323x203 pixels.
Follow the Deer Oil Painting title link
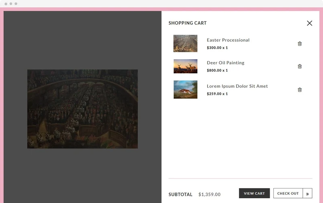(x=226, y=63)
